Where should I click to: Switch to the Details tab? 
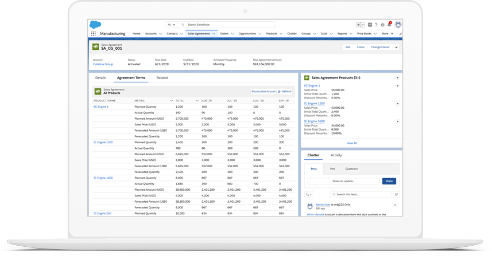tap(100, 78)
